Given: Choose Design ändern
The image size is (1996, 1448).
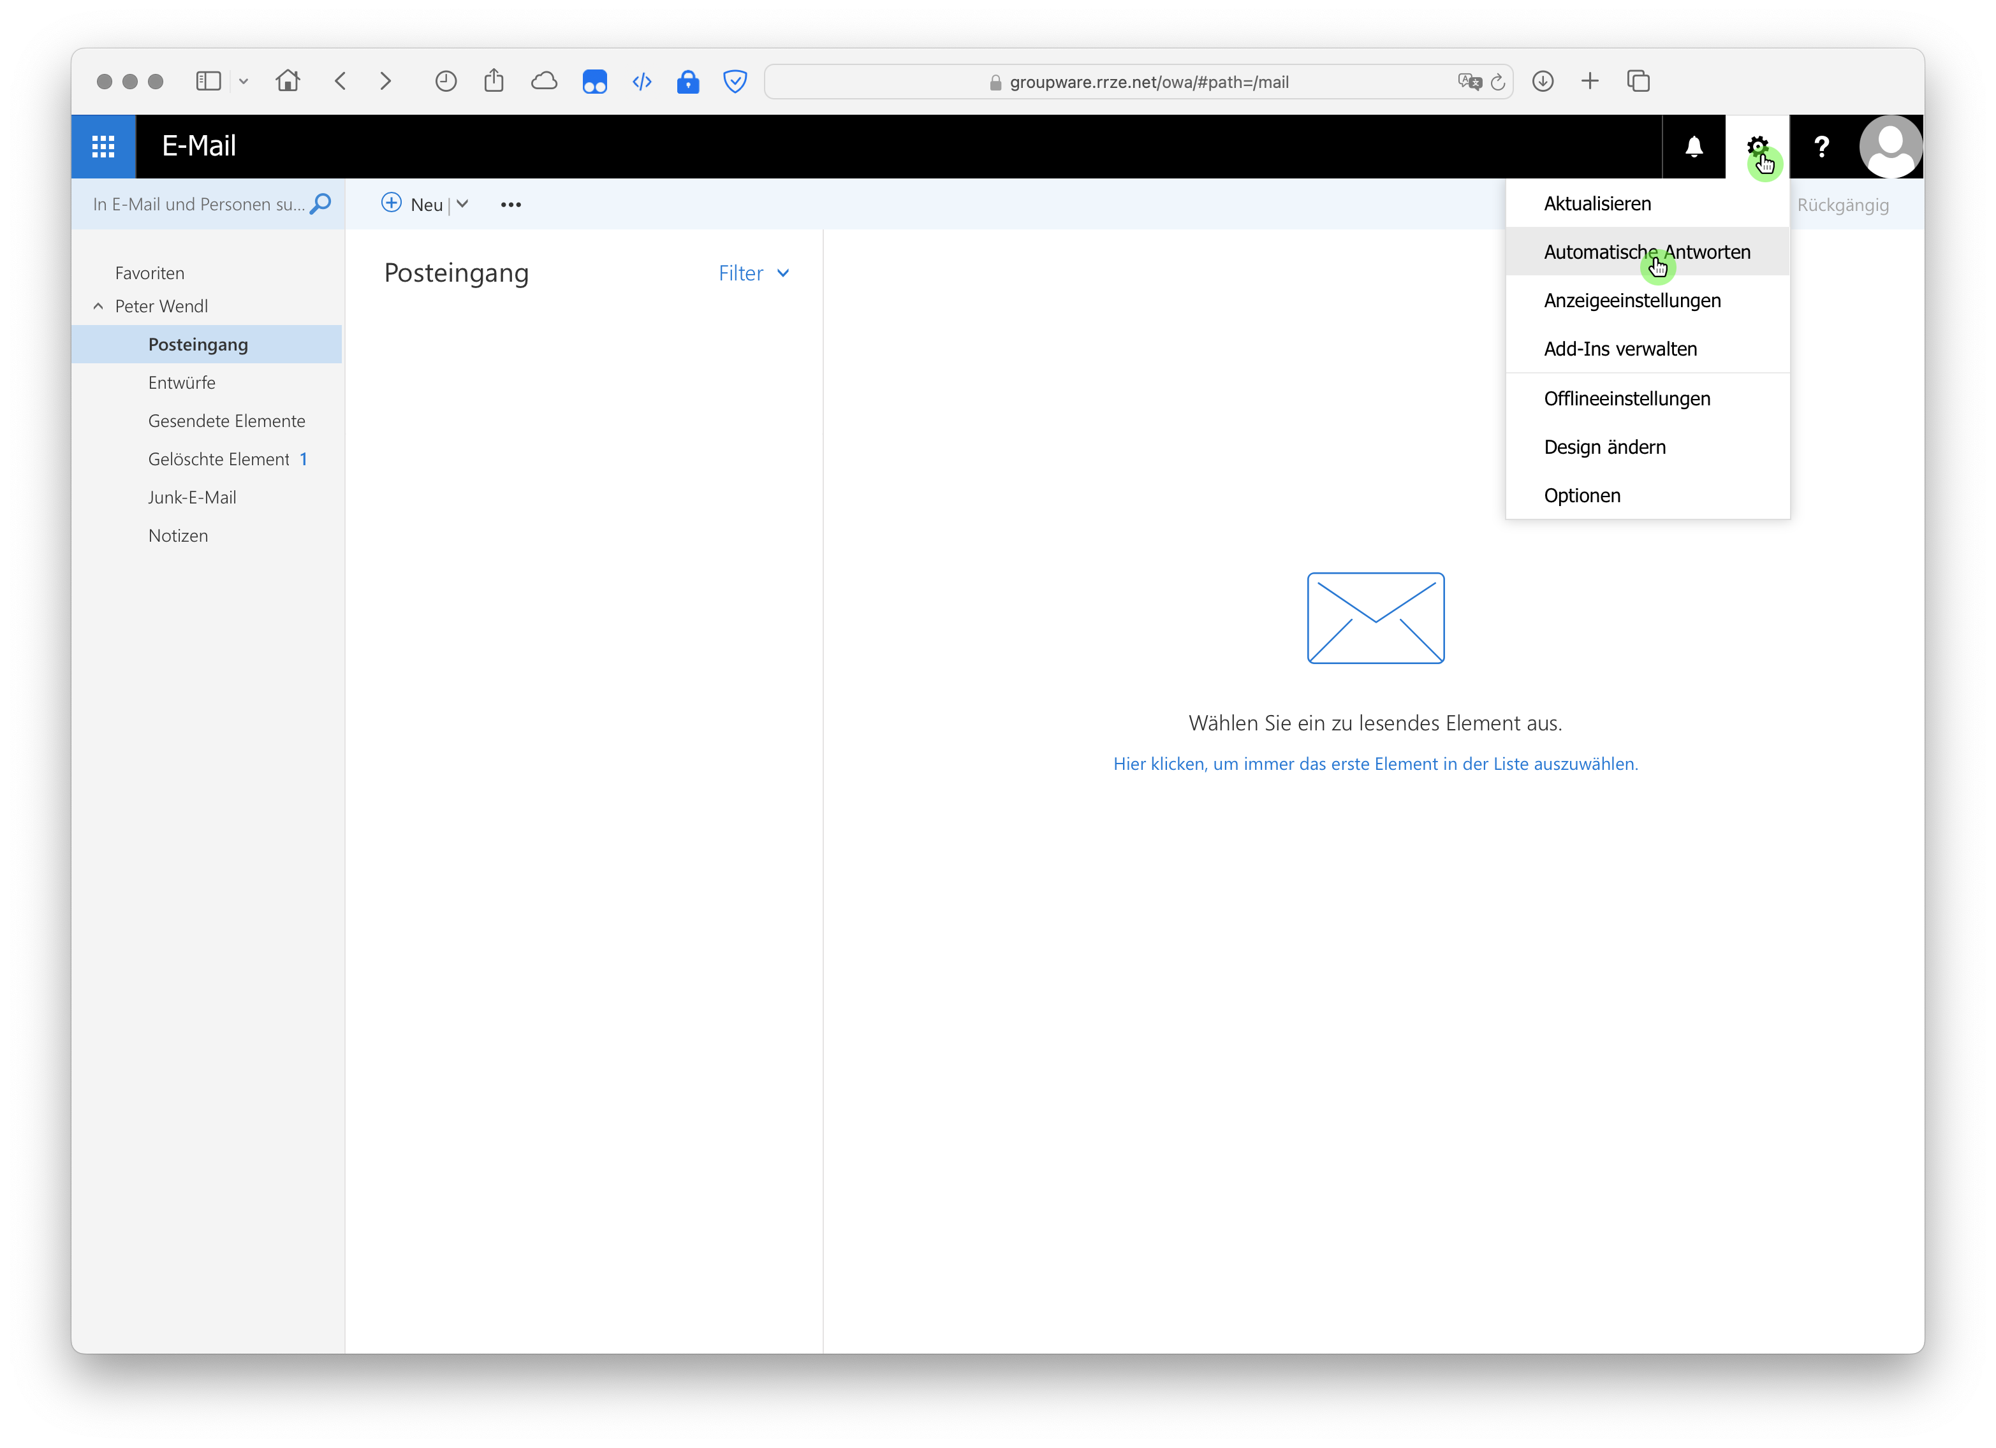Looking at the screenshot, I should click(1647, 447).
